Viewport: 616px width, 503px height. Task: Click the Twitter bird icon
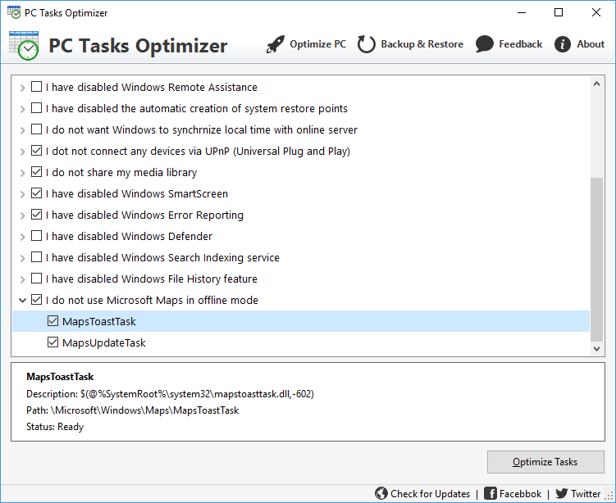click(x=562, y=493)
